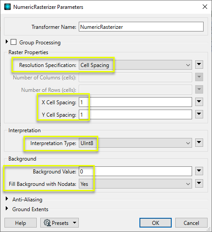Click the OK button

click(155, 223)
